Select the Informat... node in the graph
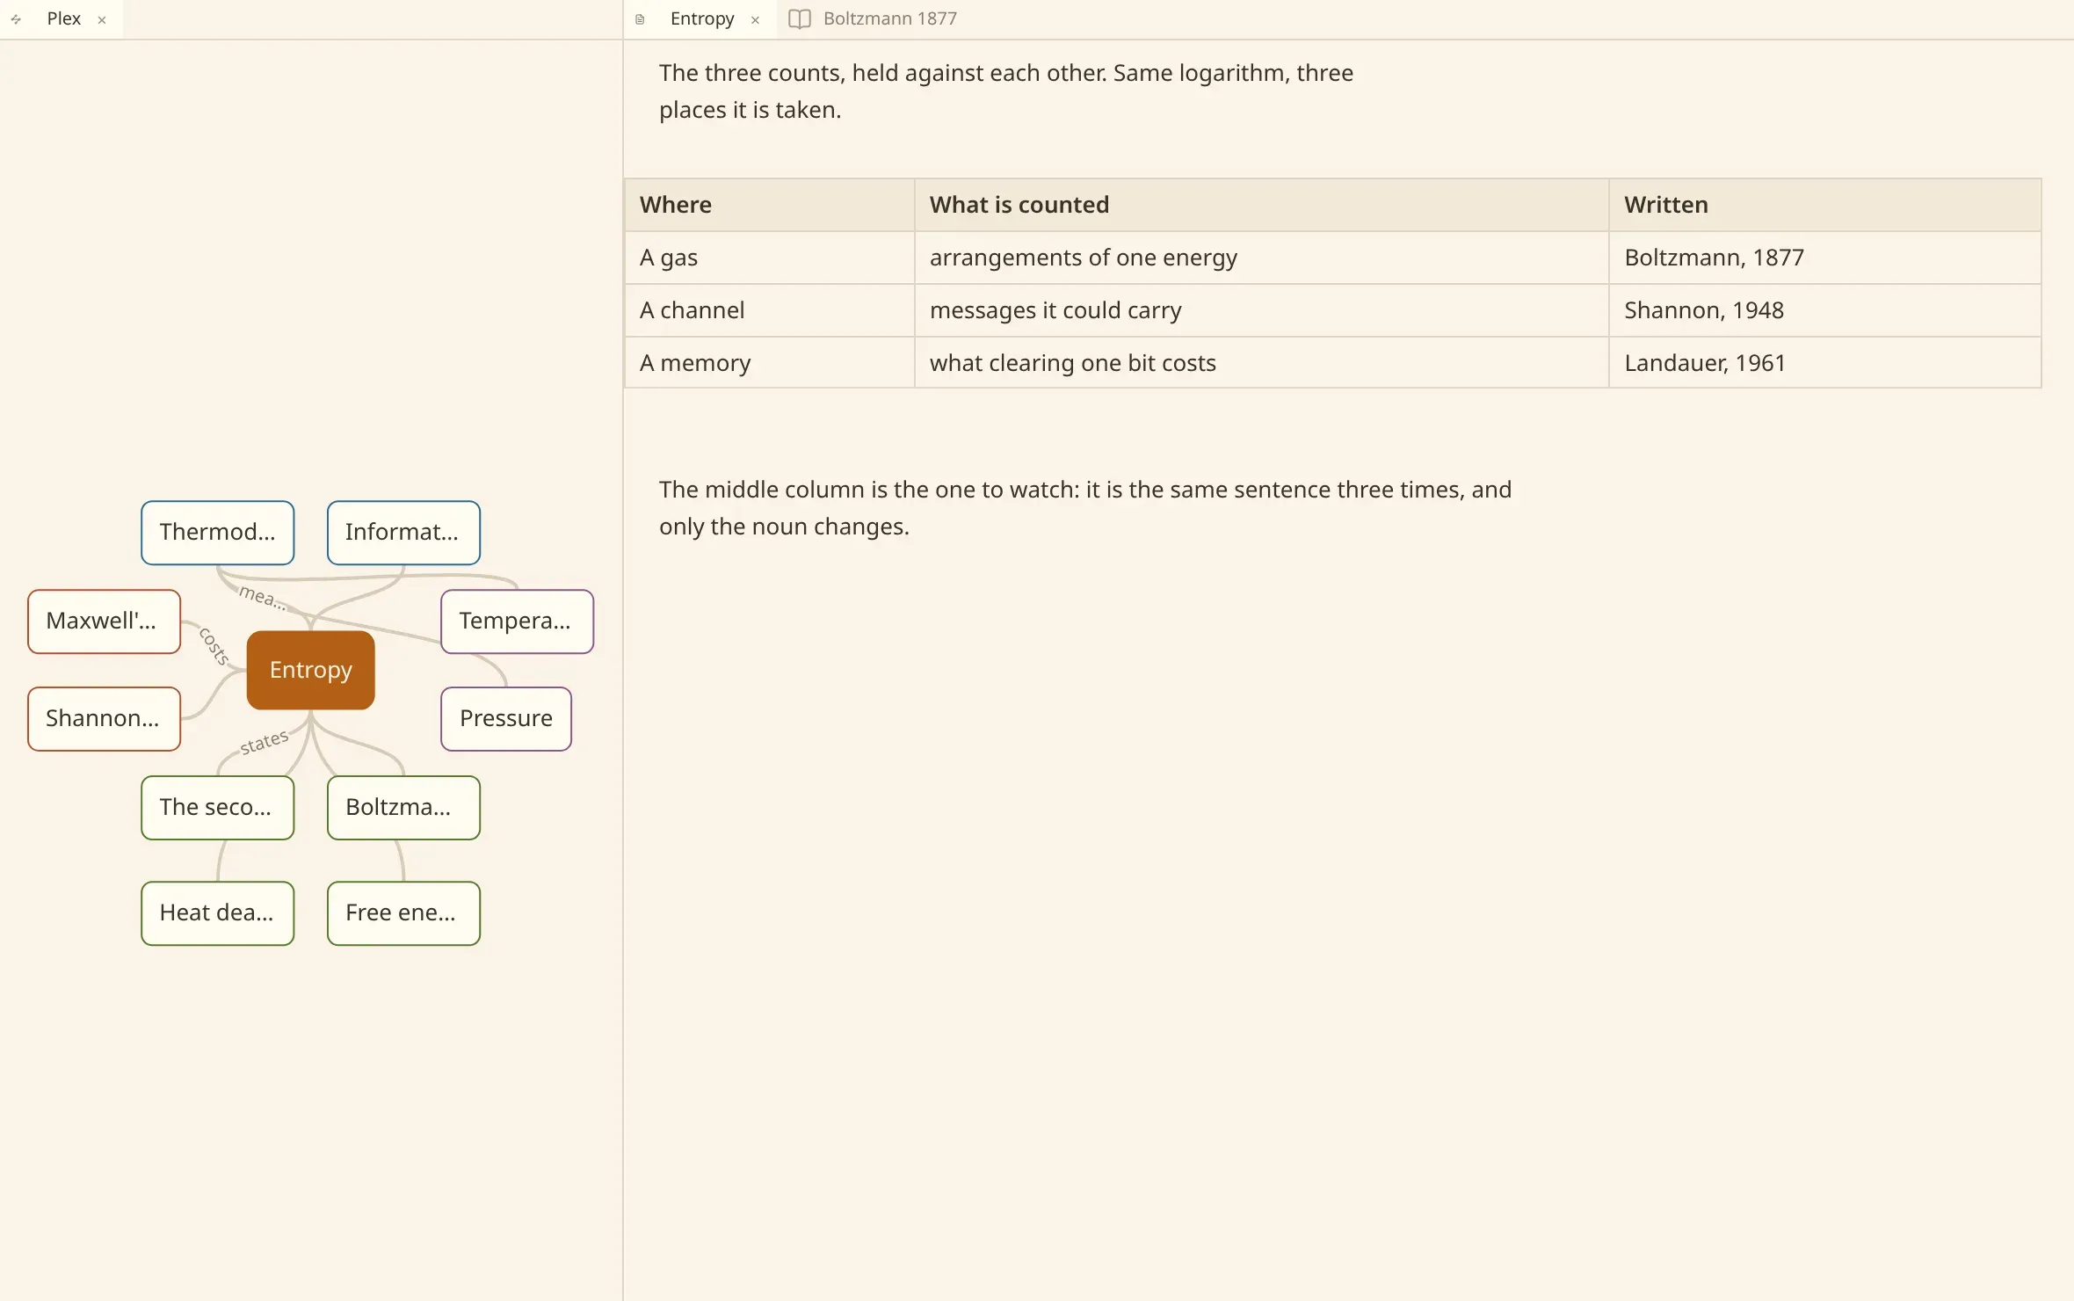 [403, 533]
